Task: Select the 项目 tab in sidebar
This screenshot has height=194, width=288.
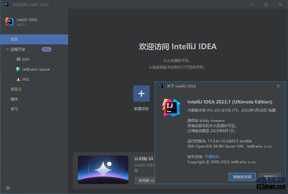Action: [x=34, y=39]
